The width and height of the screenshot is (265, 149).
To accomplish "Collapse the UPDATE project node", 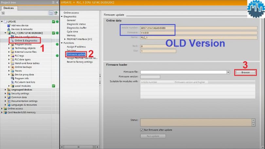I will click(2, 22).
